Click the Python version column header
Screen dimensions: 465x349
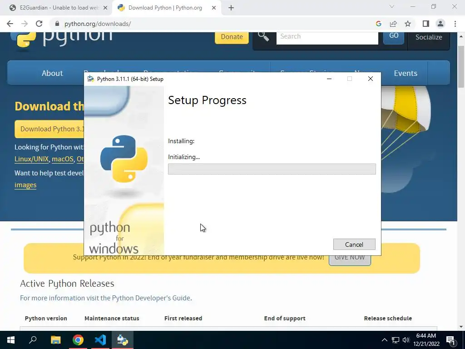46,318
